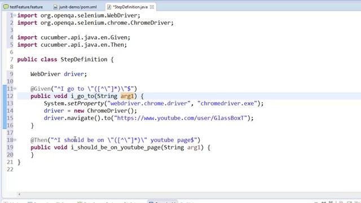361x203 pixels.
Task: Open the junit-demo/pom.xml tab
Action: (x=75, y=7)
